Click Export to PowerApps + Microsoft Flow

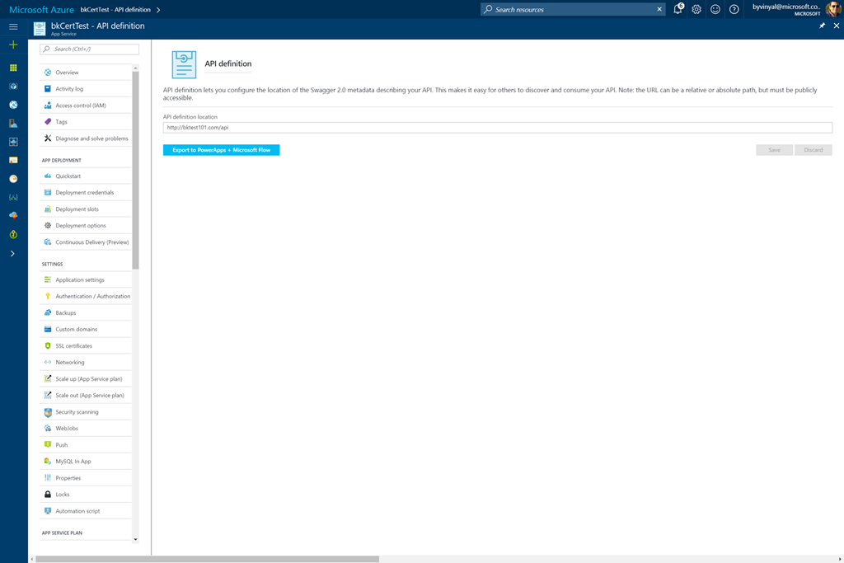[221, 150]
